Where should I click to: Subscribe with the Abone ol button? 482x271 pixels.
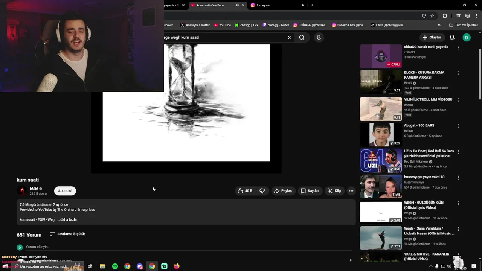65,191
